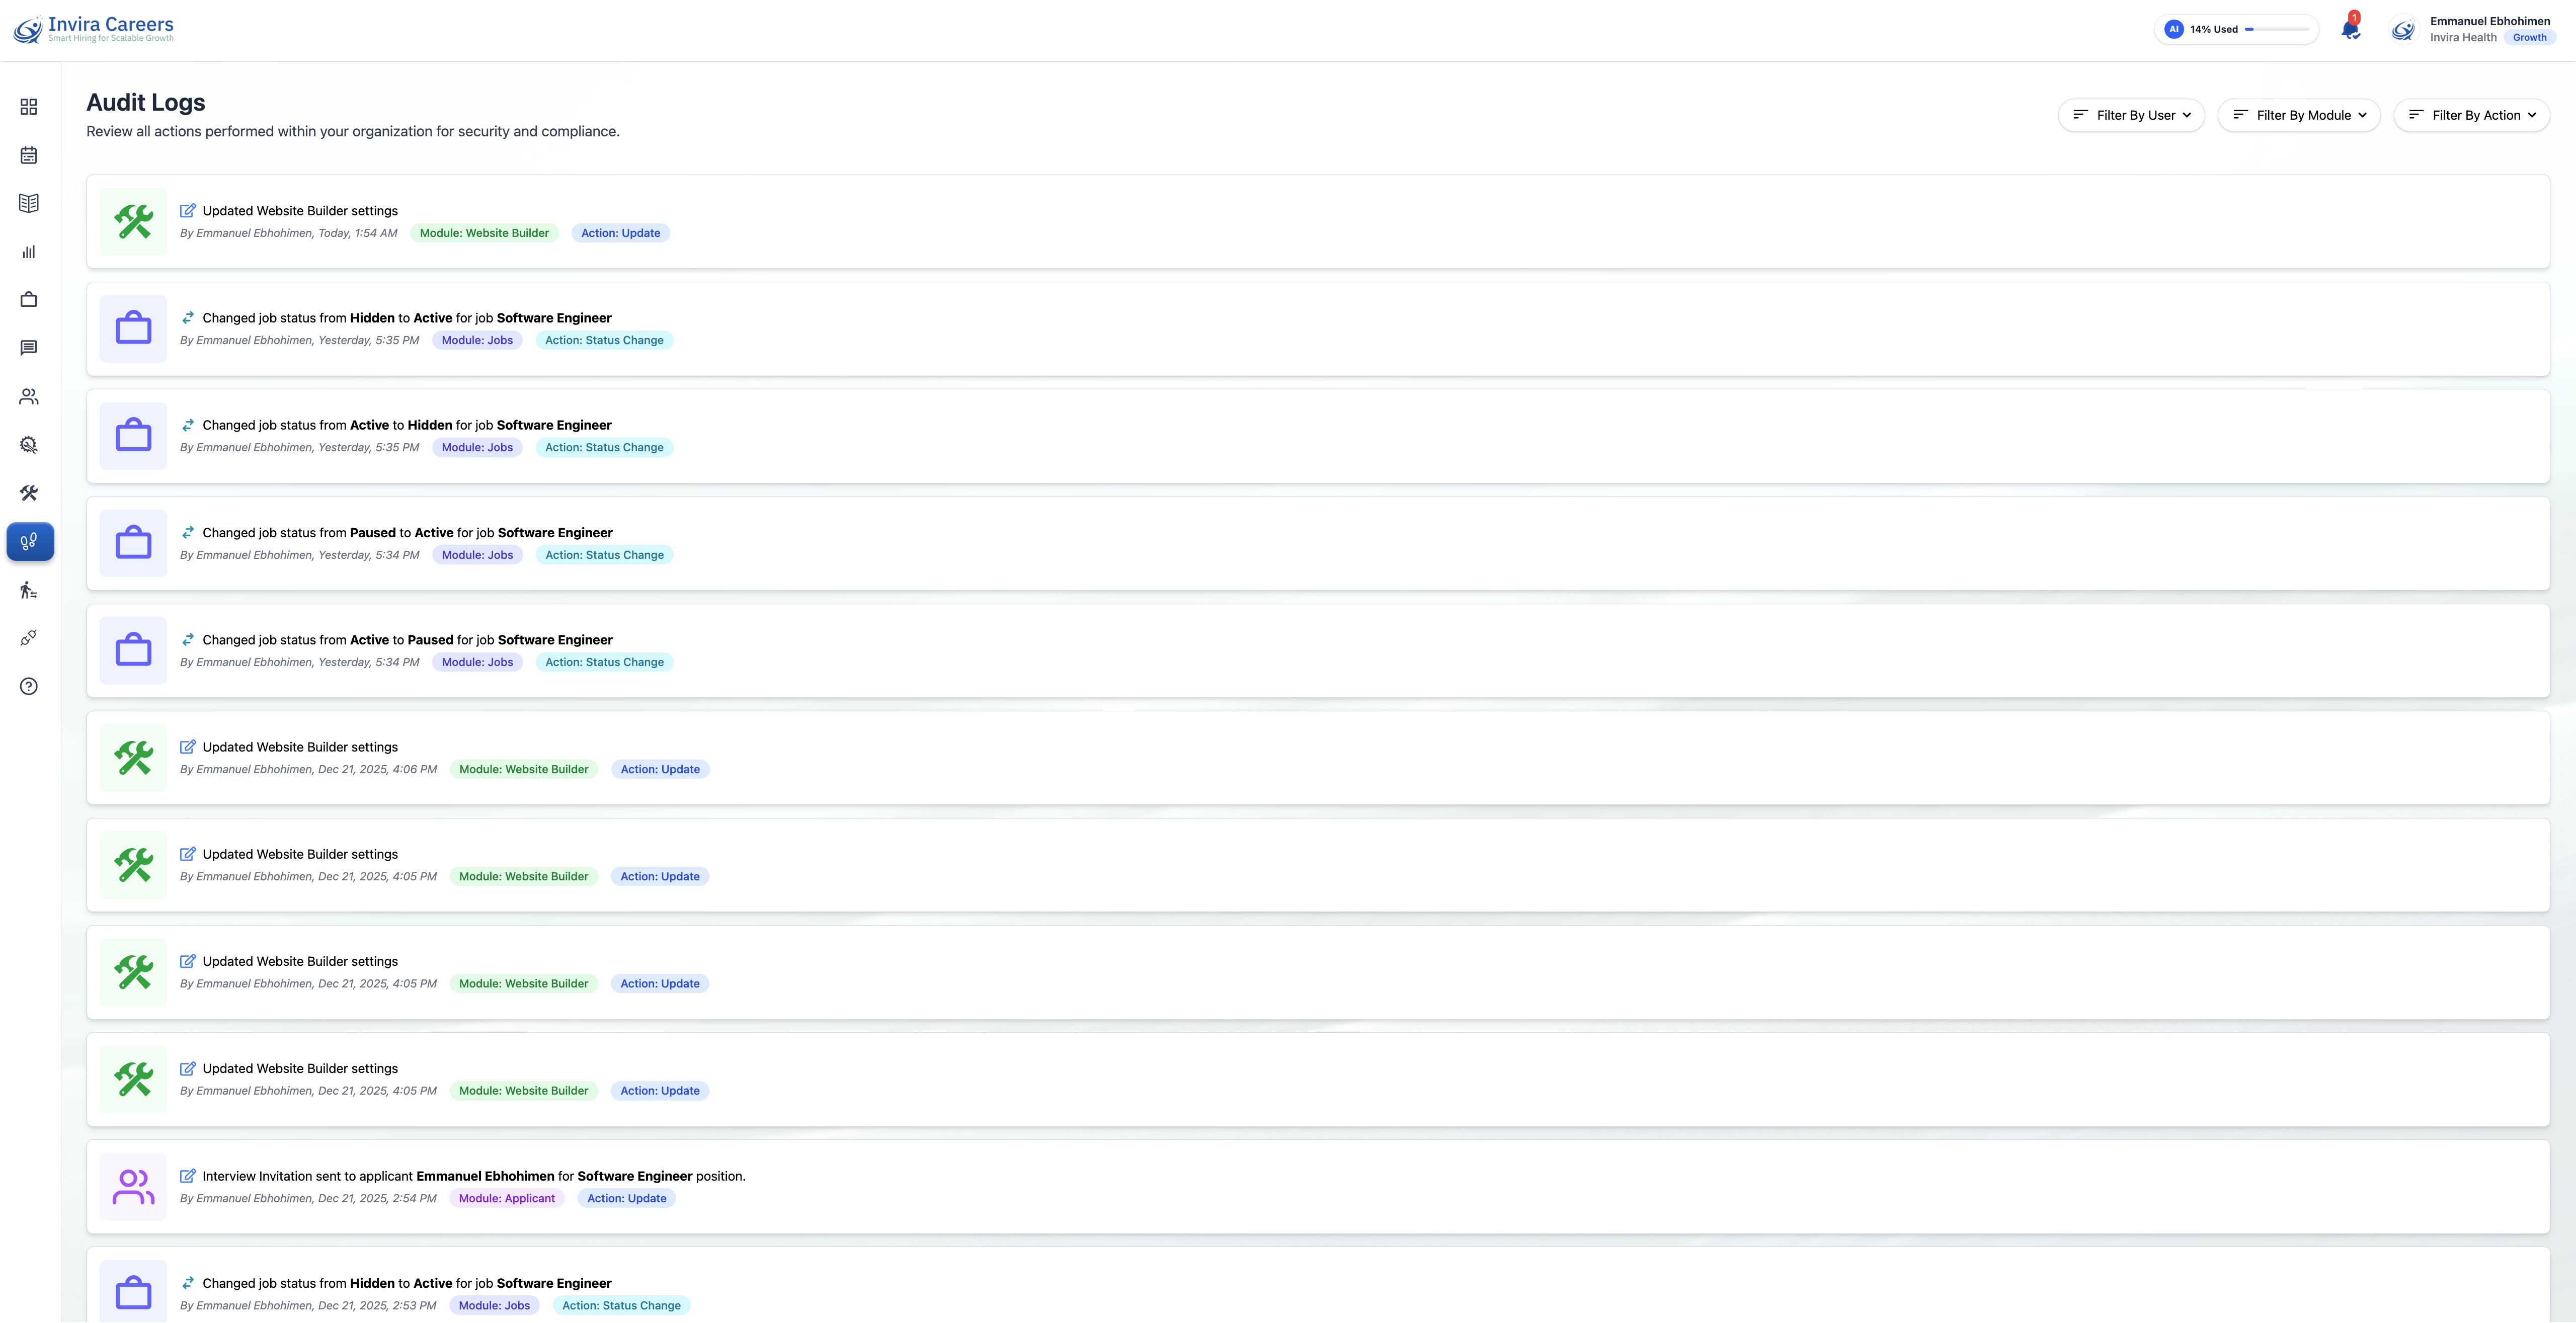This screenshot has width=2576, height=1323.
Task: Click the Emmanuel Ebhohimen profile menu
Action: (2489, 21)
